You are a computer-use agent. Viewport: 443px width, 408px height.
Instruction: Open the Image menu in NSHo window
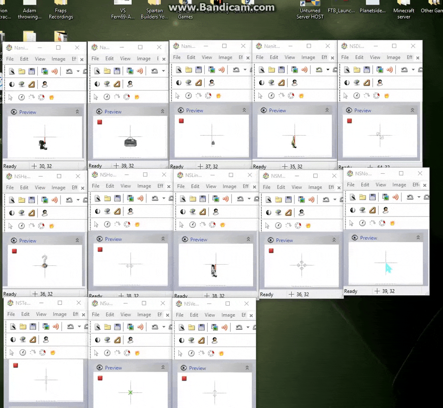coord(144,186)
